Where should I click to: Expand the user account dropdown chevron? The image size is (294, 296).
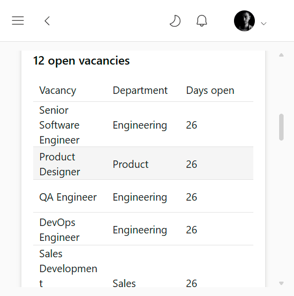coord(263,24)
